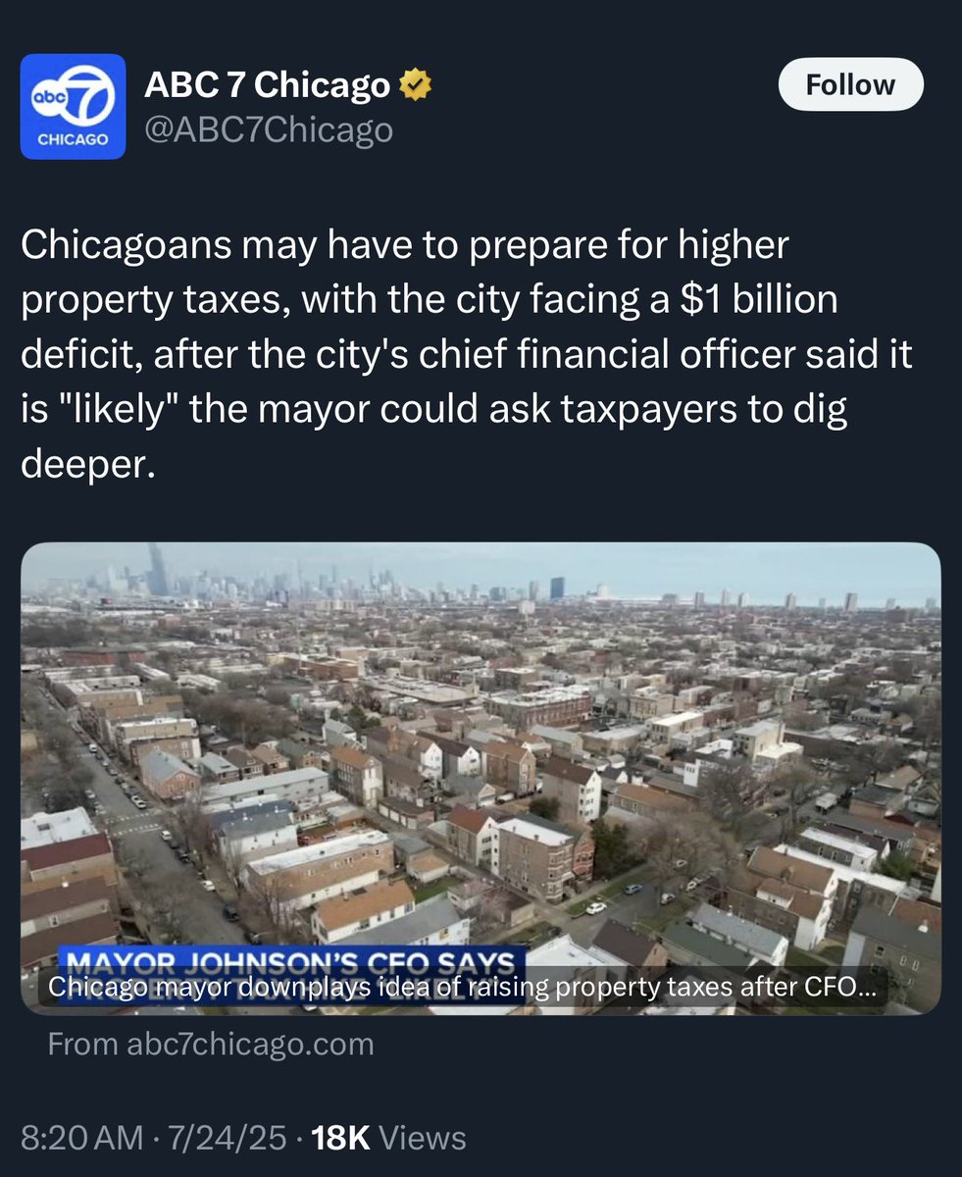View the 18K Views count
This screenshot has width=962, height=1177.
pos(388,1139)
